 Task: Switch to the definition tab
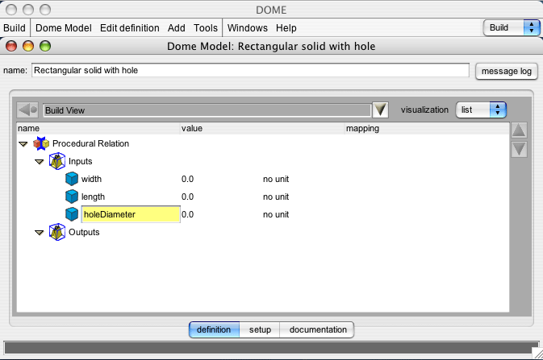(x=214, y=329)
